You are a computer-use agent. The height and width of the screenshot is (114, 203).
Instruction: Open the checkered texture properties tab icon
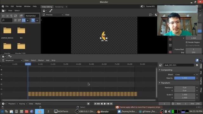click(170, 52)
